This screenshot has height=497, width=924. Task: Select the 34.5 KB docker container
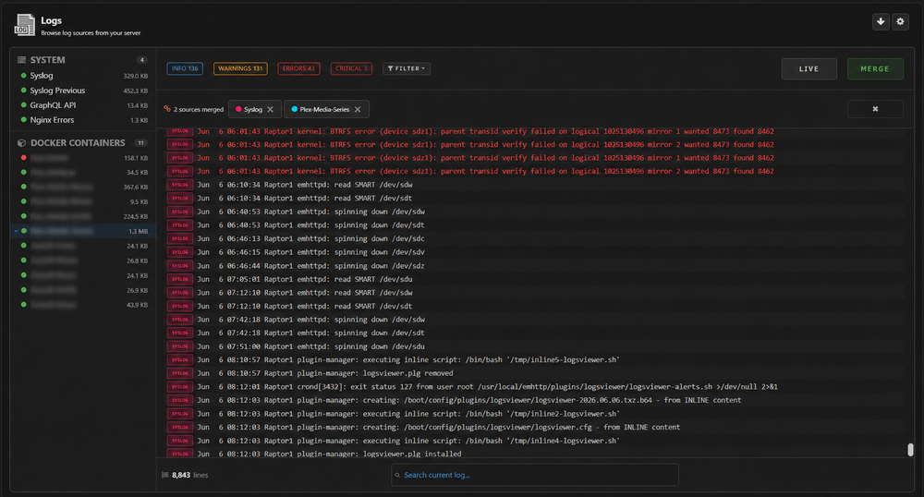[x=84, y=173]
